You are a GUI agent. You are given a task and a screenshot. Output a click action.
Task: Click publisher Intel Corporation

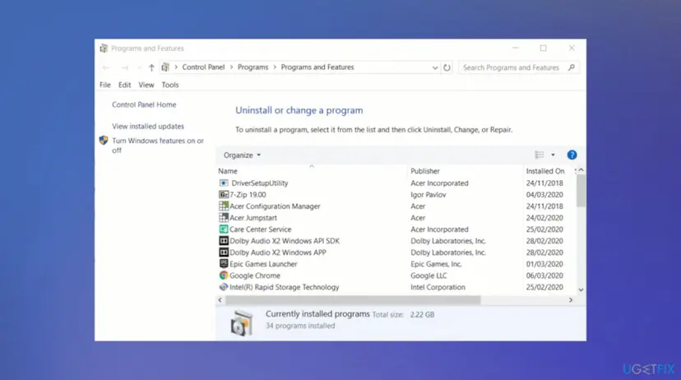(x=438, y=287)
